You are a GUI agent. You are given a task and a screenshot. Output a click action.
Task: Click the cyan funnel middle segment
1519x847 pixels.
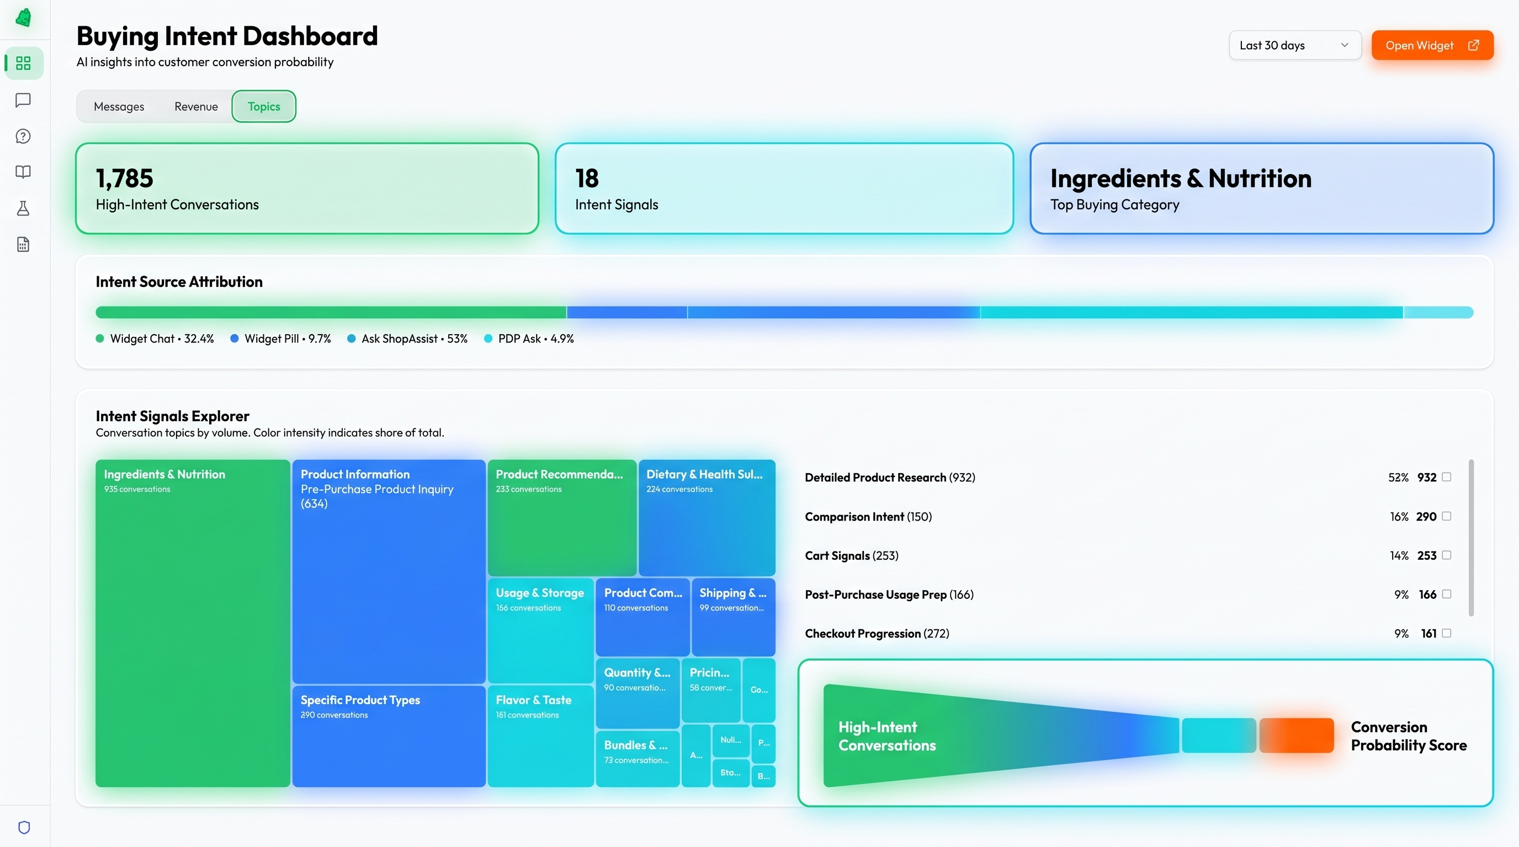[1219, 735]
